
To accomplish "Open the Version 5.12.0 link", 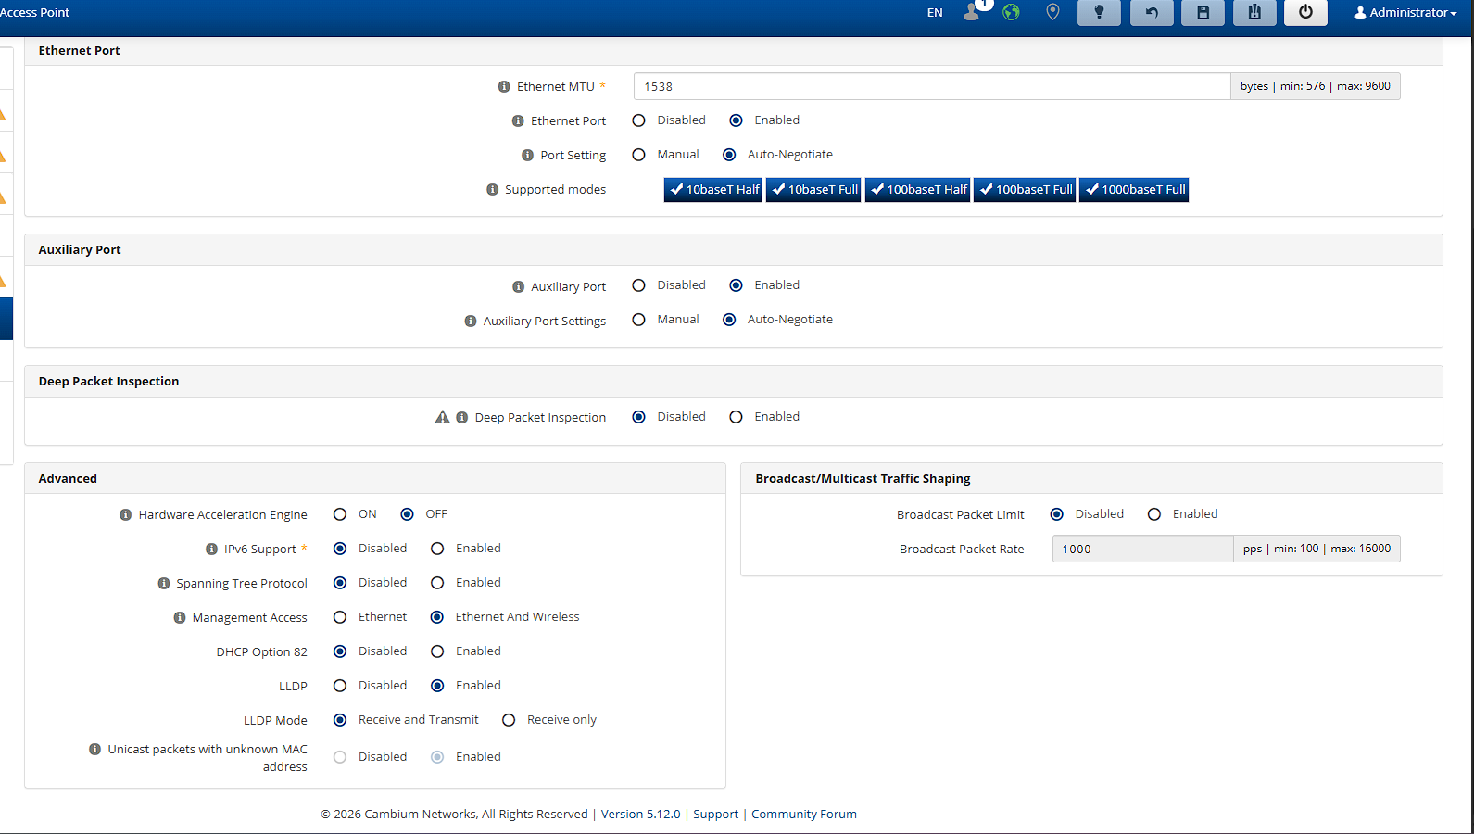I will click(640, 814).
